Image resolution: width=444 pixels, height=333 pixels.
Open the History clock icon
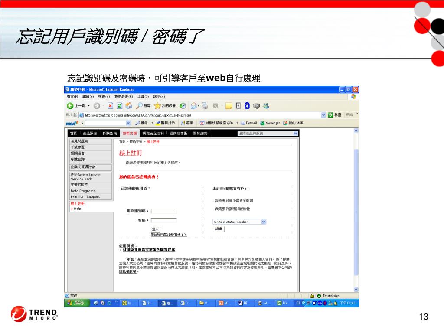[x=183, y=106]
